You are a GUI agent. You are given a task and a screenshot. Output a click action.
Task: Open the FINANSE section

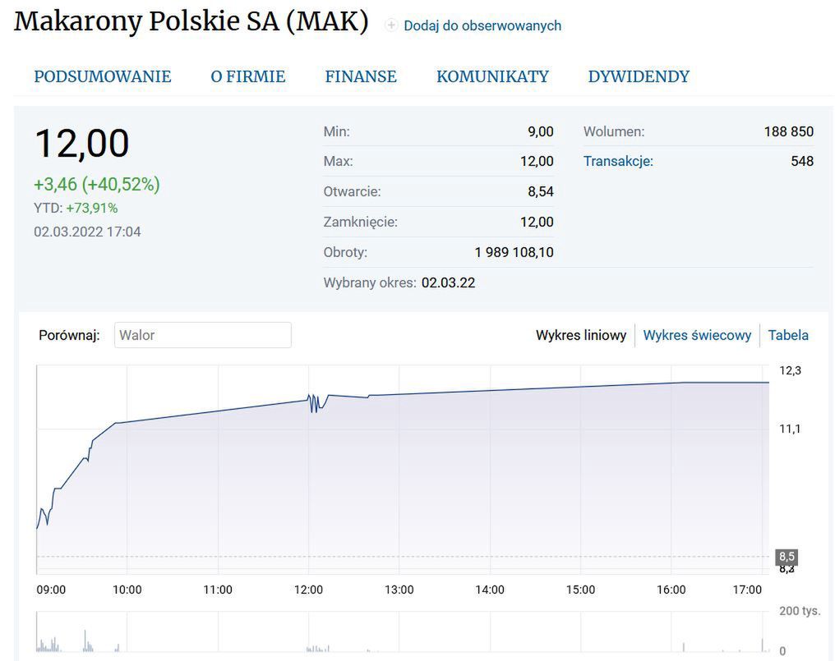360,76
